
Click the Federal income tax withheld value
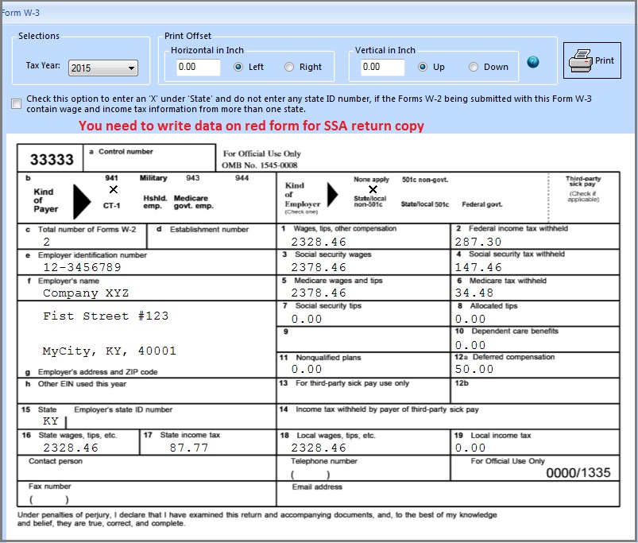(x=478, y=242)
